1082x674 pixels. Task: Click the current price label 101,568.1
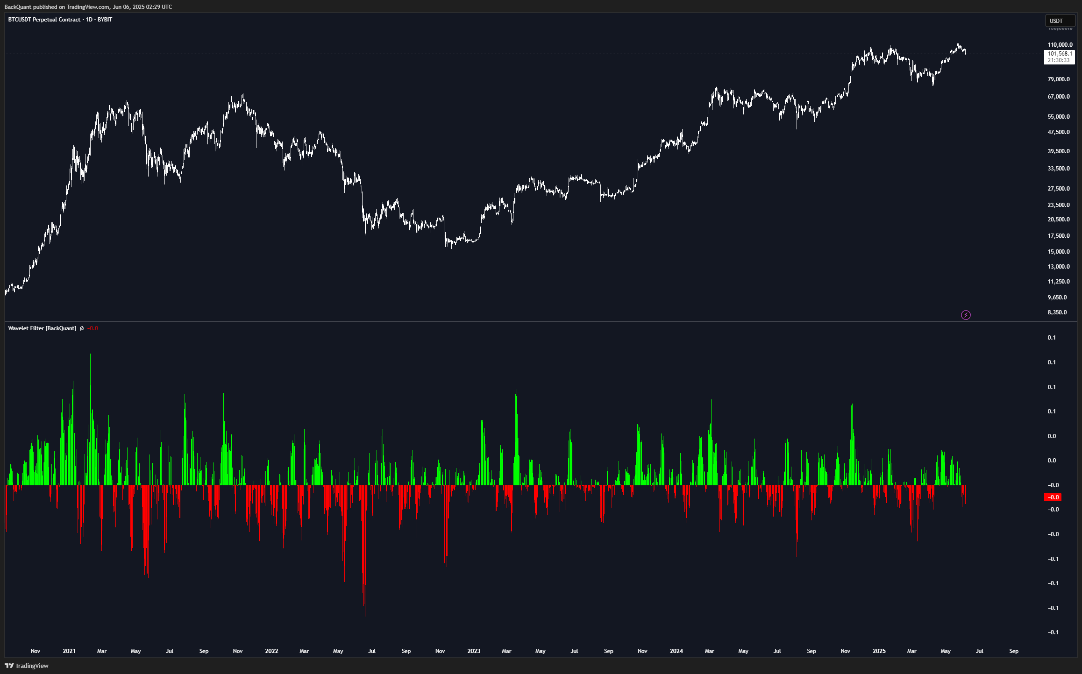click(x=1059, y=57)
